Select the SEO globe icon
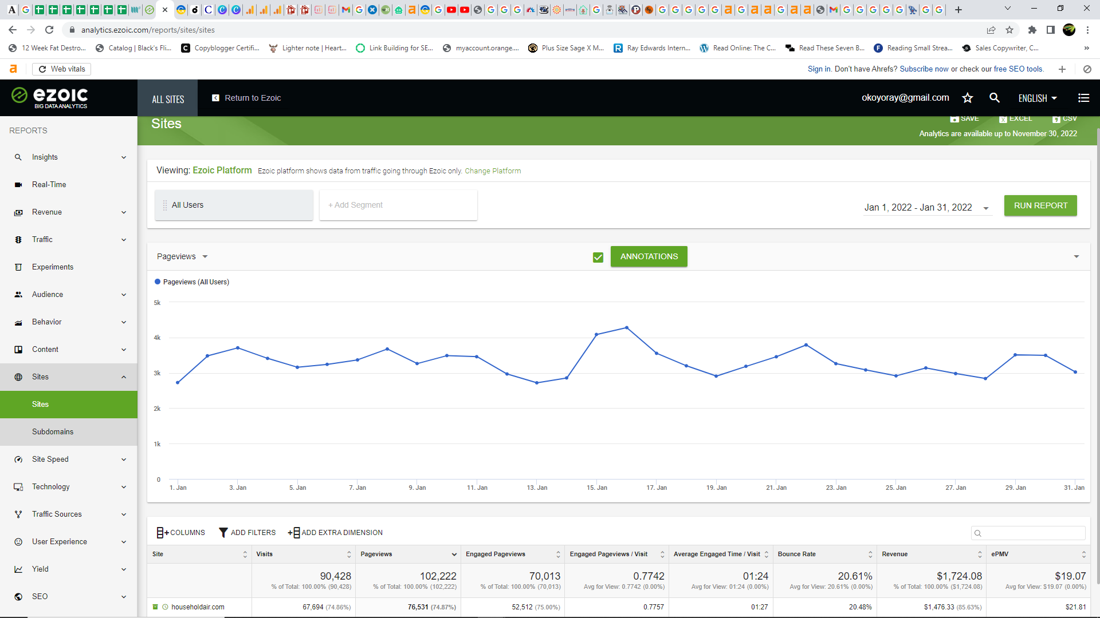 (18, 597)
